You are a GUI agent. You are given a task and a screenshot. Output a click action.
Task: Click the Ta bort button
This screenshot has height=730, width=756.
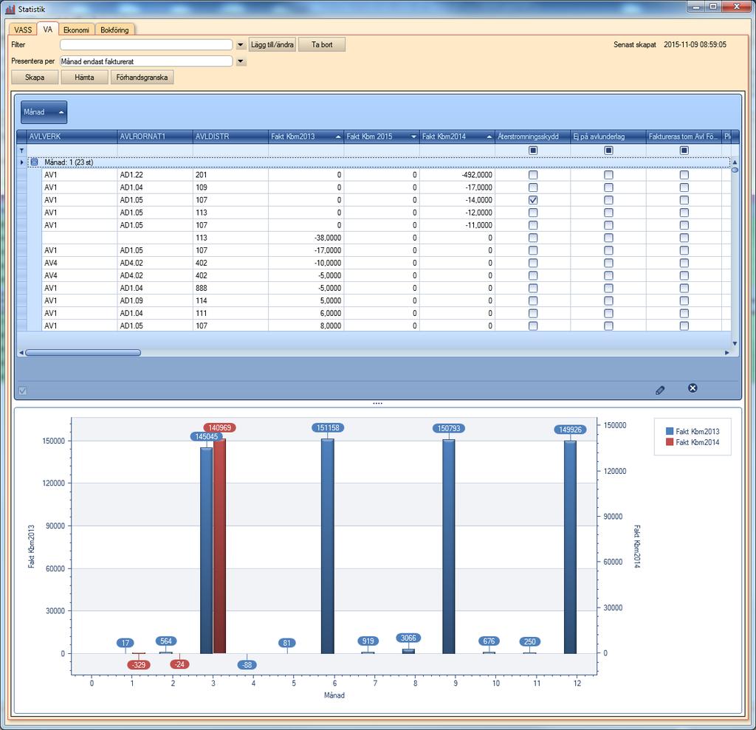(x=322, y=45)
